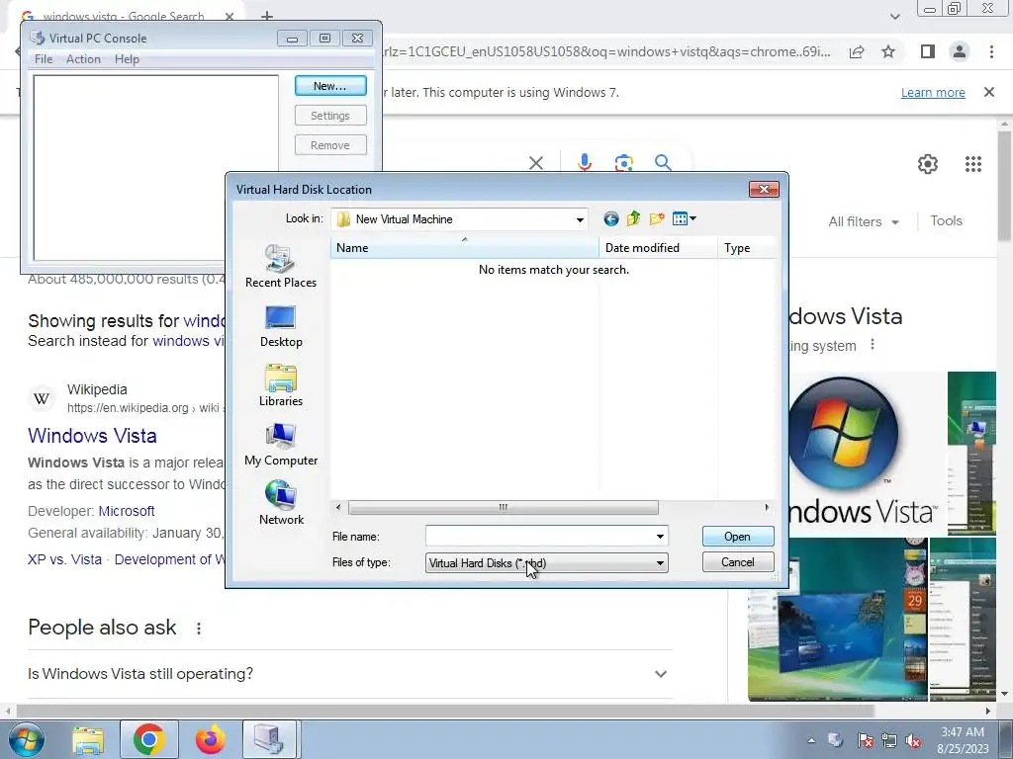Follow the Learn more link in Chrome
This screenshot has width=1013, height=759.
[x=933, y=92]
